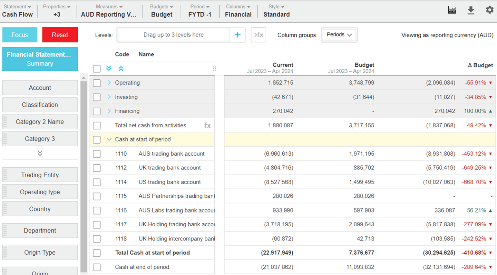Select all rows via the header checkbox
497x275 pixels.
(x=97, y=68)
